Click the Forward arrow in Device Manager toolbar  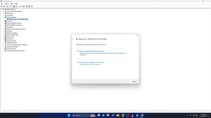(4, 7)
